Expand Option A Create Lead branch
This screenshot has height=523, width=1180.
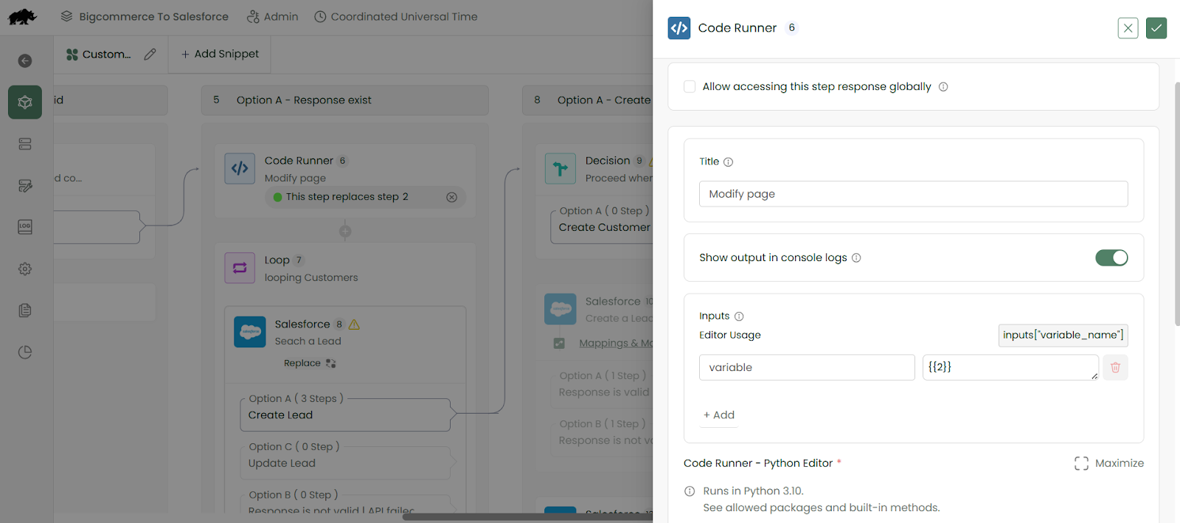click(x=345, y=415)
